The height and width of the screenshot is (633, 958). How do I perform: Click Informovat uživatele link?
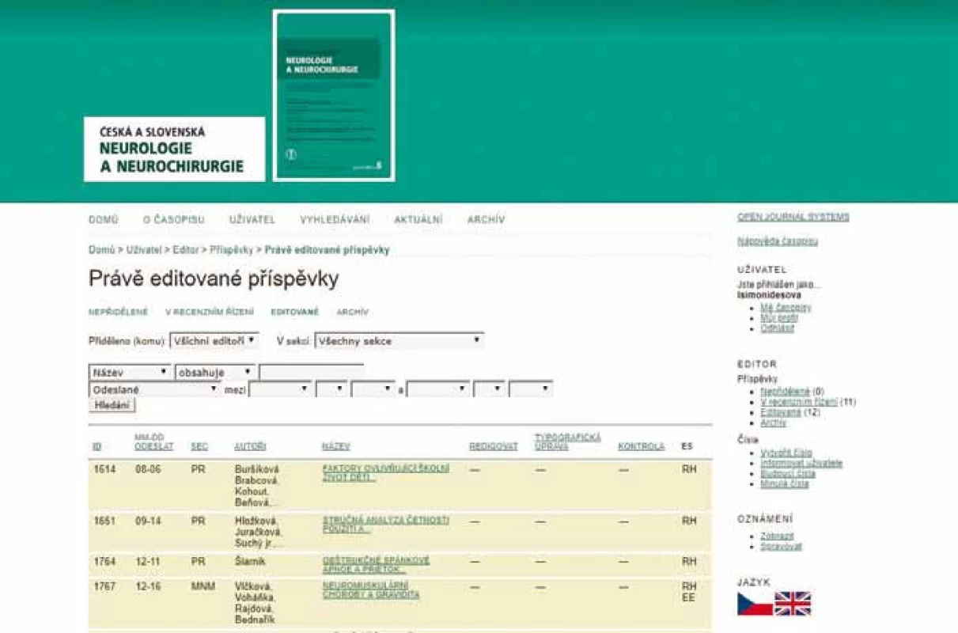tap(801, 464)
